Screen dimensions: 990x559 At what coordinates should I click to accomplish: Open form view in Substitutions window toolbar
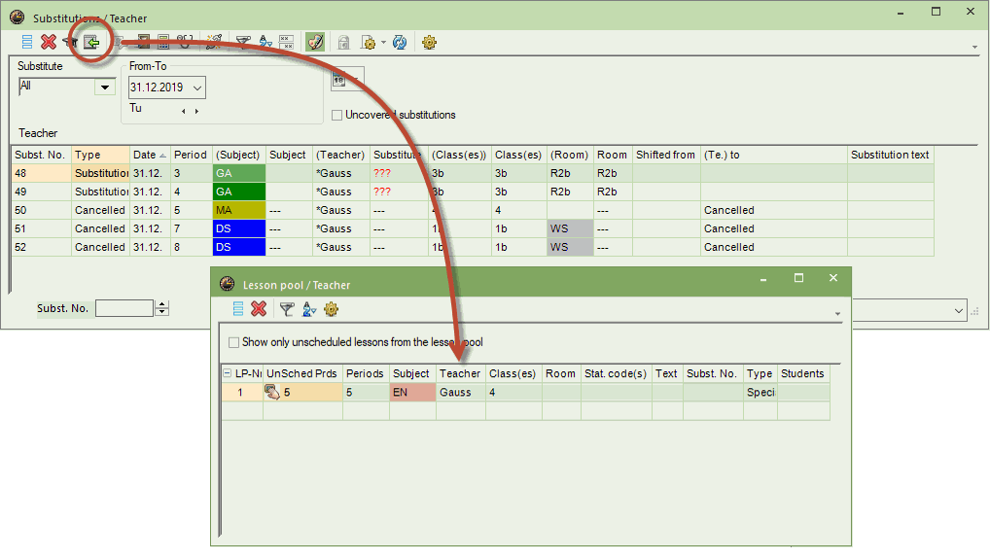27,42
